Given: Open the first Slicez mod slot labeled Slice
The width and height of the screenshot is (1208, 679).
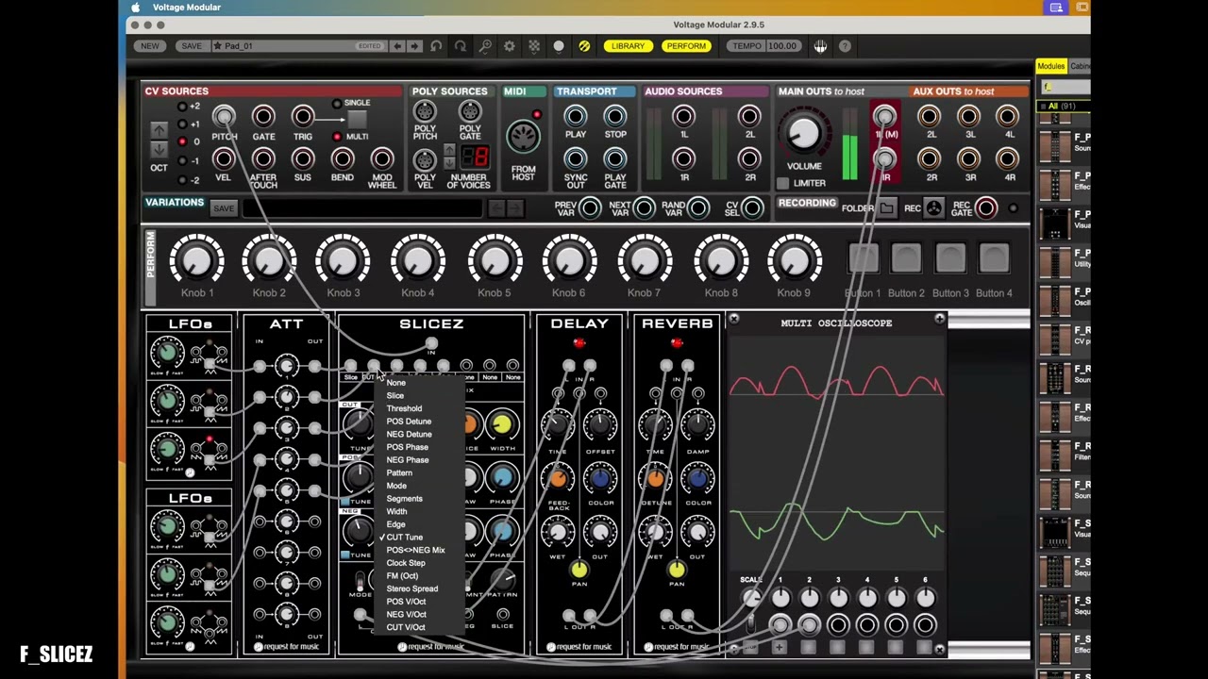Looking at the screenshot, I should click(x=351, y=377).
